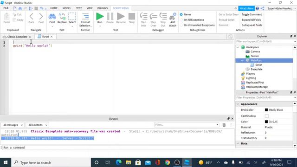
Task: Click Reload Script action
Action: [x=226, y=19]
